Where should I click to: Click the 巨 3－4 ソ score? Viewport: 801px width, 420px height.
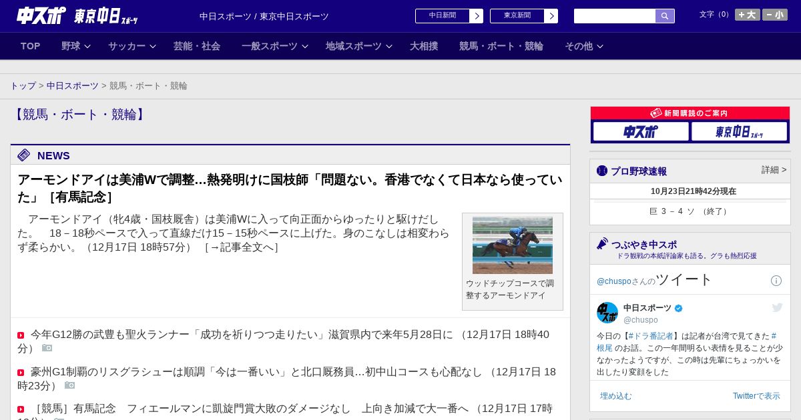click(x=690, y=211)
